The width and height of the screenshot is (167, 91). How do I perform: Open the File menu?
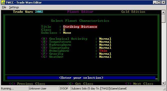pos(4,7)
